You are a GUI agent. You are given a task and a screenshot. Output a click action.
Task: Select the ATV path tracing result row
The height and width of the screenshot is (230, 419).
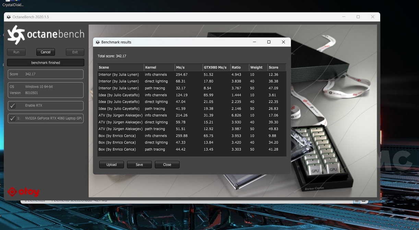point(192,129)
